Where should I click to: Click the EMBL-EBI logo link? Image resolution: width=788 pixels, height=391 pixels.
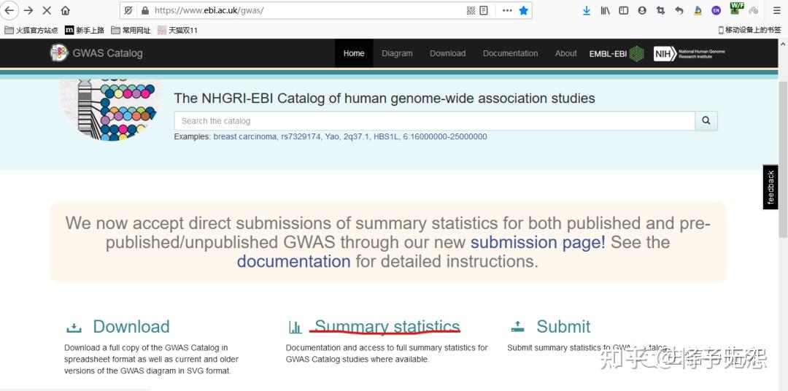pos(617,53)
